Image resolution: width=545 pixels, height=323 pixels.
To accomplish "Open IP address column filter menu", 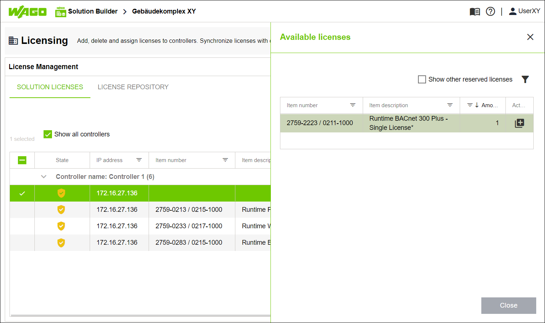I will click(139, 160).
